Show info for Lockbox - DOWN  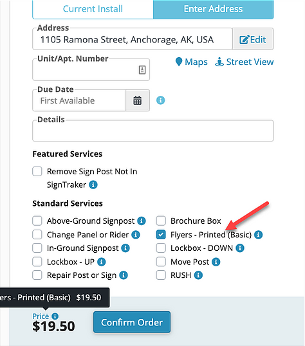[240, 248]
